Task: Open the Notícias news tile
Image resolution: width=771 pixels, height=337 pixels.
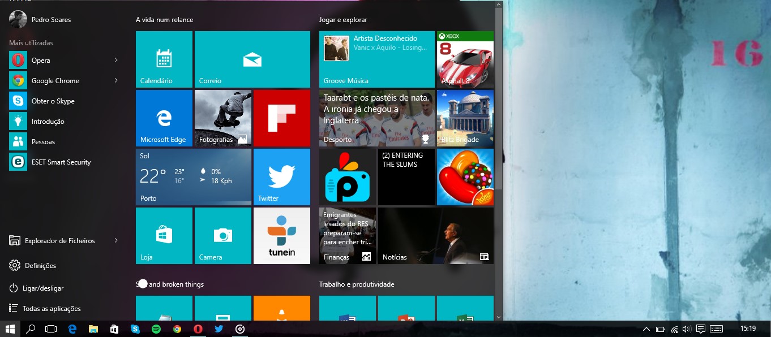Action: click(436, 236)
